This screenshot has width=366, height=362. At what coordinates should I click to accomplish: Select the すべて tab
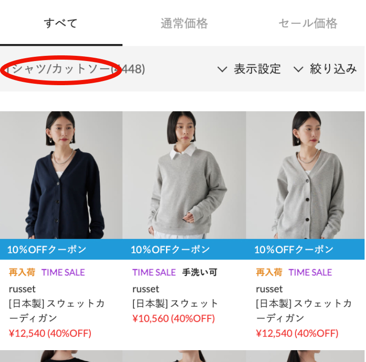(x=61, y=23)
